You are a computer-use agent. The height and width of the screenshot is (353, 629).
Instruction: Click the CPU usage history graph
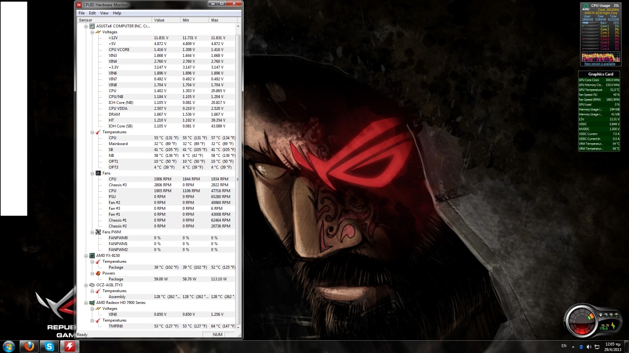click(600, 57)
